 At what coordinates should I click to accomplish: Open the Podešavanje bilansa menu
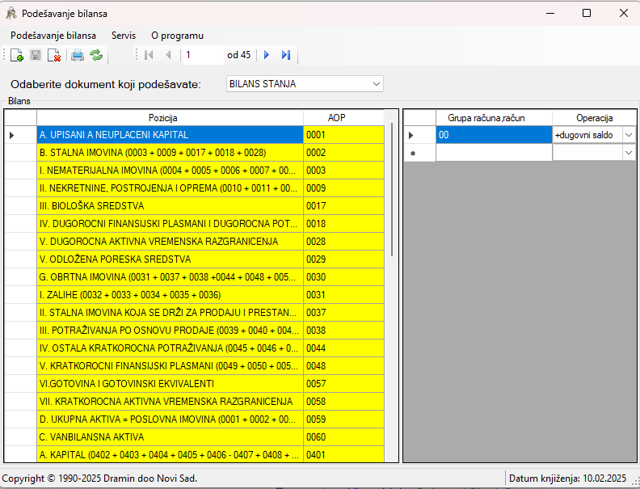(x=53, y=36)
